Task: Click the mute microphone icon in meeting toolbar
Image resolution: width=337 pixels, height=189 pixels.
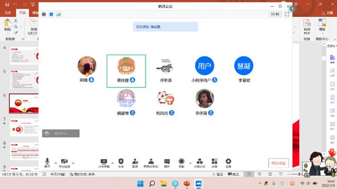Action: (x=47, y=161)
